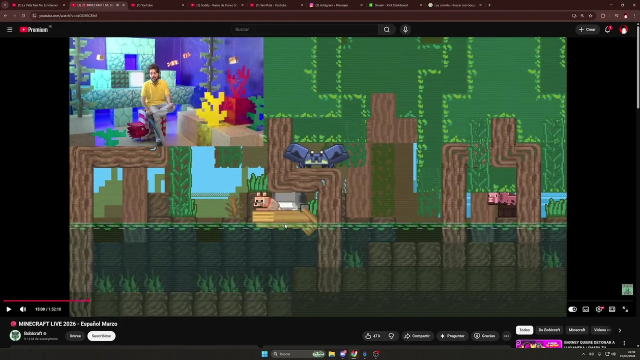Show hidden system tray icons chevron

point(583,354)
